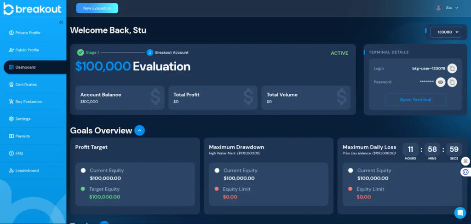The height and width of the screenshot is (224, 471).
Task: Select Dashboard in sidebar
Action: (x=35, y=67)
